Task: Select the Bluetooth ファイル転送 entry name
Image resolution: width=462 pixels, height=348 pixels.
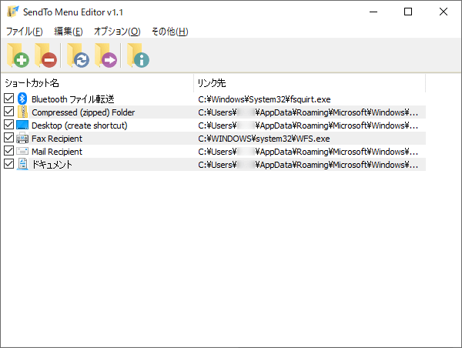Action: tap(73, 99)
